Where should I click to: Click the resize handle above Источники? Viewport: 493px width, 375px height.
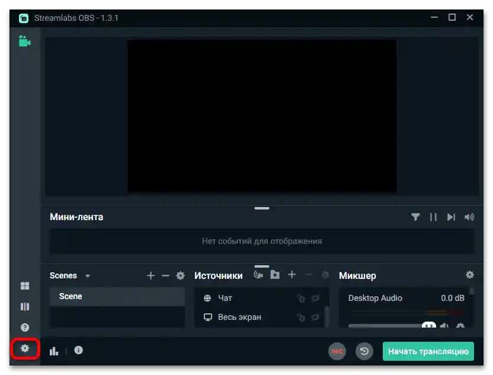[x=262, y=266]
